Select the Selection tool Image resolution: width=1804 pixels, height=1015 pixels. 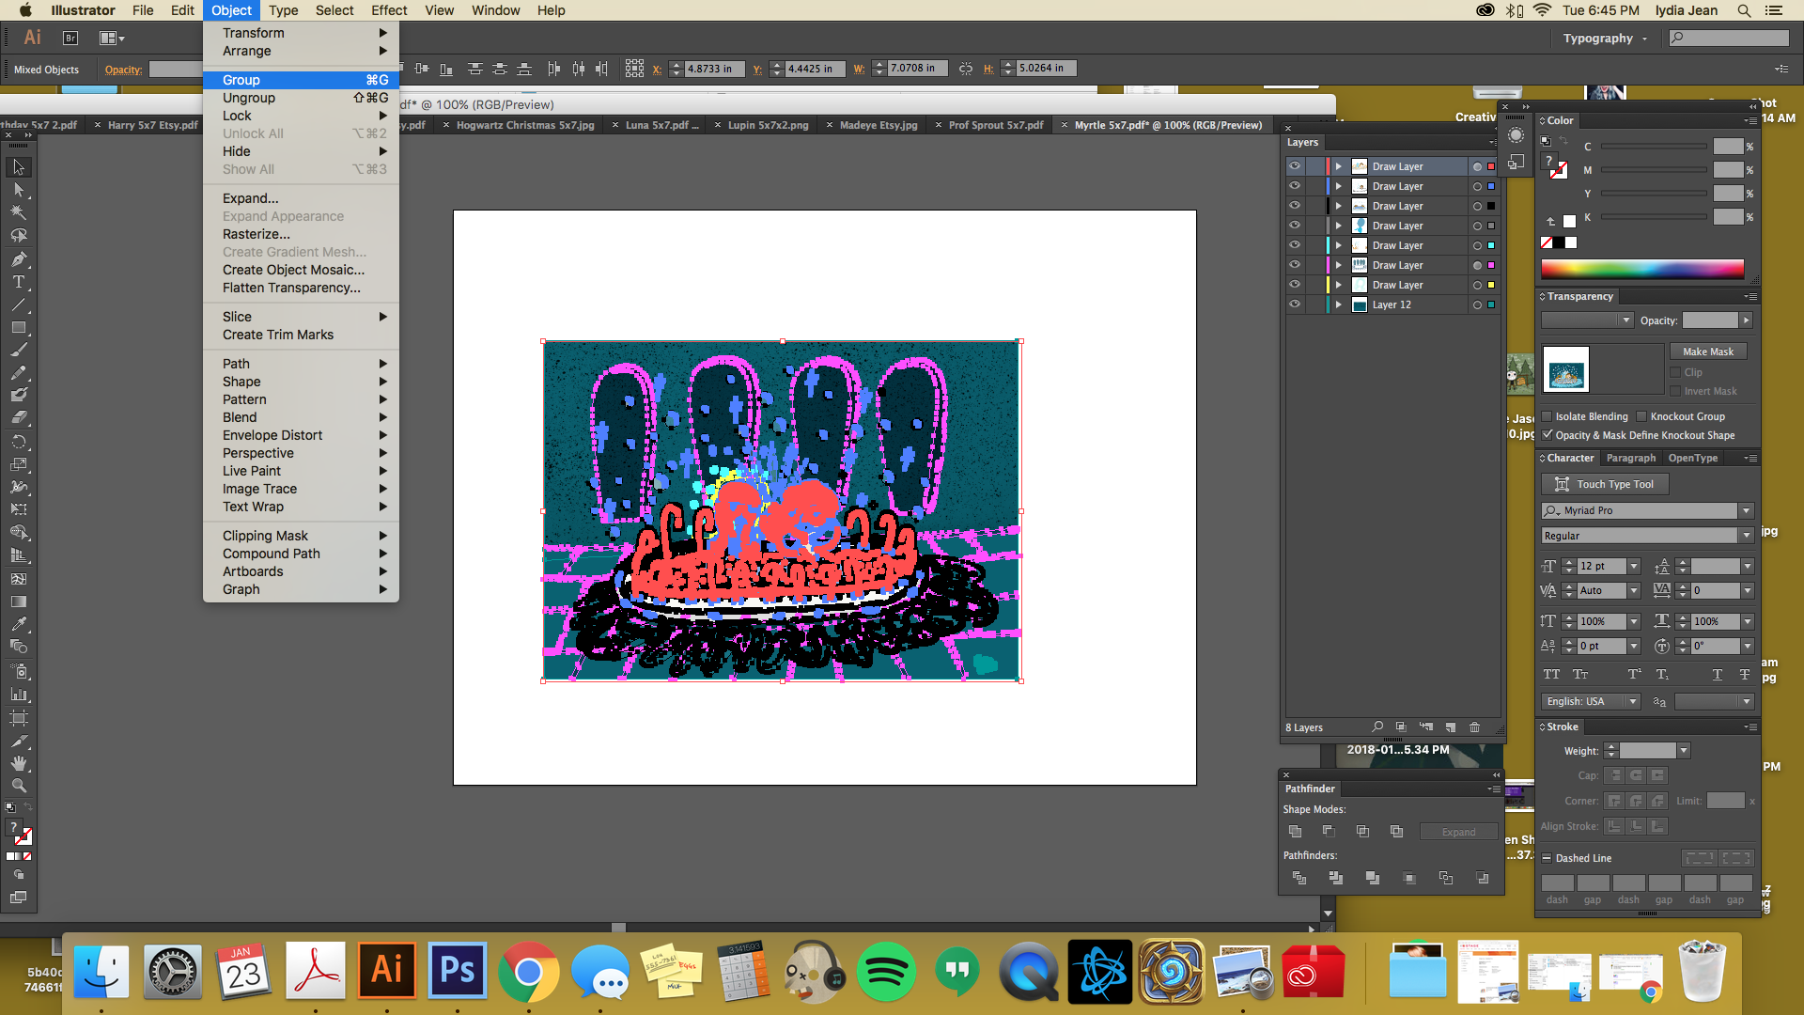click(17, 166)
